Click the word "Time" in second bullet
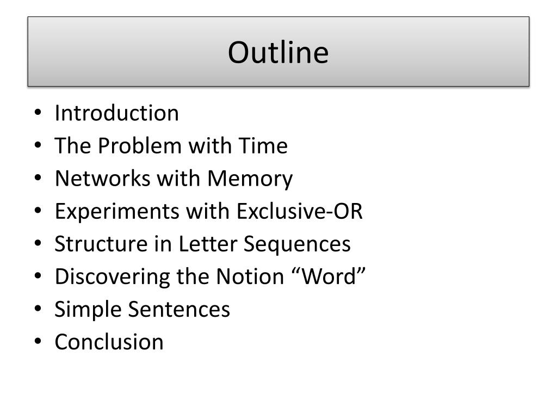 [263, 146]
